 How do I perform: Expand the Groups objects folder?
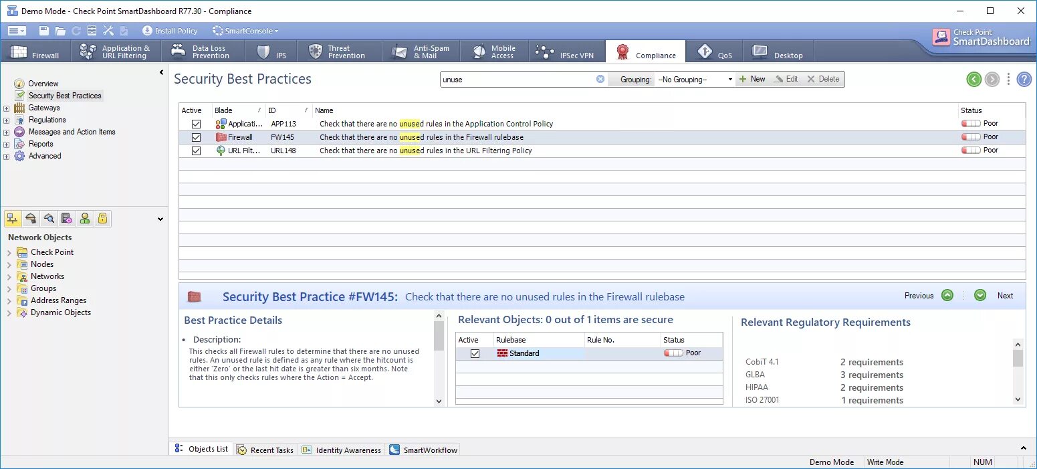pos(9,288)
